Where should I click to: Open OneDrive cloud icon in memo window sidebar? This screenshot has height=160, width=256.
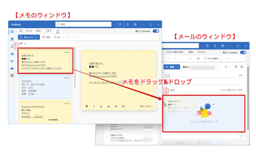pos(12,68)
